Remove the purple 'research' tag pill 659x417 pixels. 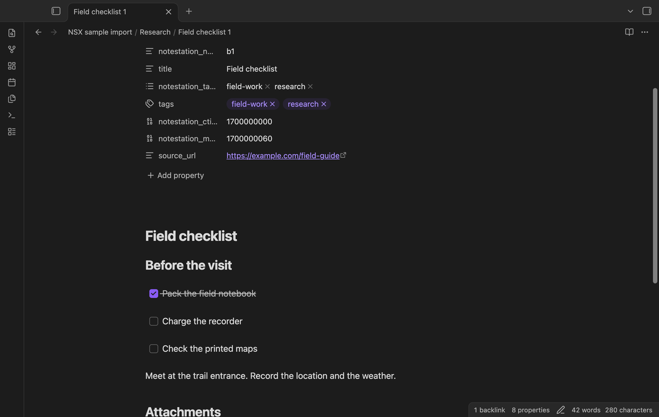(x=323, y=104)
